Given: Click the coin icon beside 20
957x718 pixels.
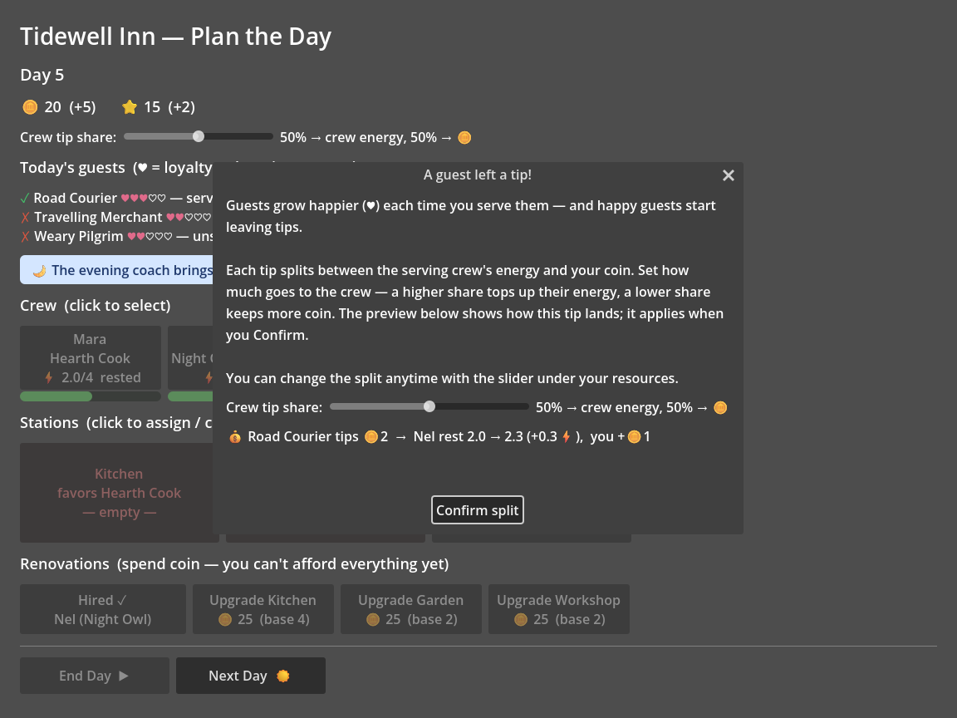Looking at the screenshot, I should [30, 107].
